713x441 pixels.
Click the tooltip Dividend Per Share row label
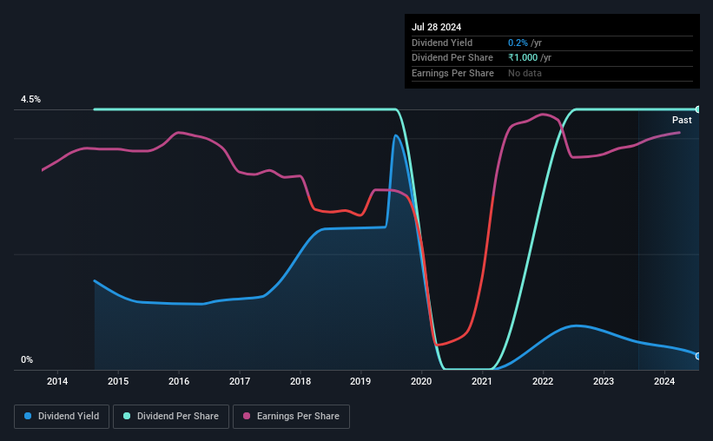point(452,58)
